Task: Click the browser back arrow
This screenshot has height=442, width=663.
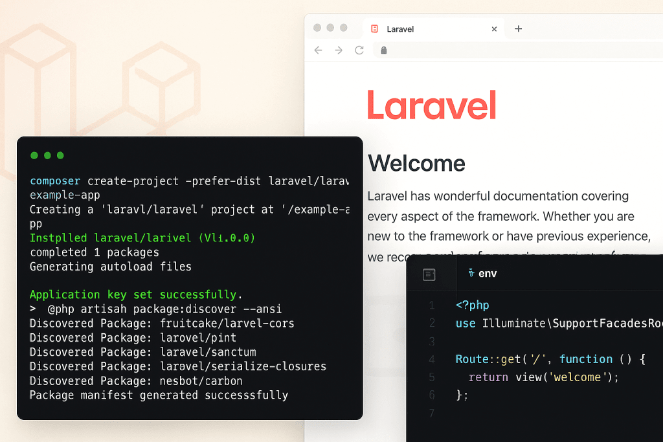Action: (318, 50)
